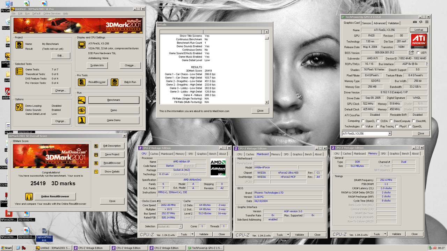
Task: Click the Project Edit button
Action: click(x=60, y=55)
